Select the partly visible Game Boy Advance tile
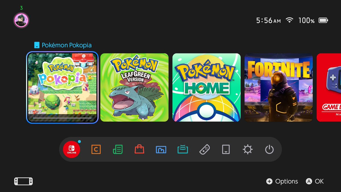Viewport: 341px width, 192px height. [x=329, y=88]
